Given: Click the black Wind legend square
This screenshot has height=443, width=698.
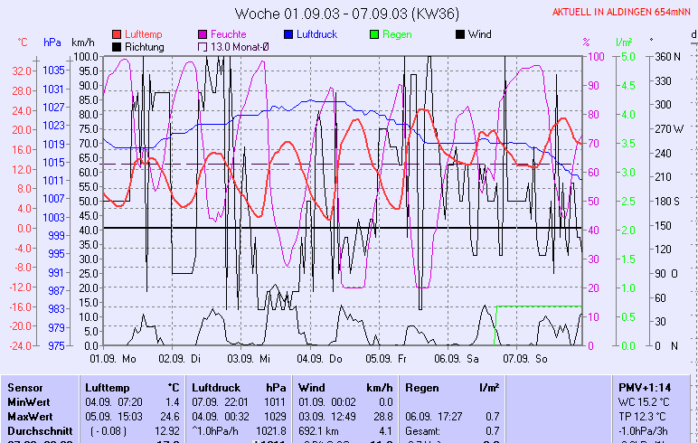Looking at the screenshot, I should tap(460, 34).
